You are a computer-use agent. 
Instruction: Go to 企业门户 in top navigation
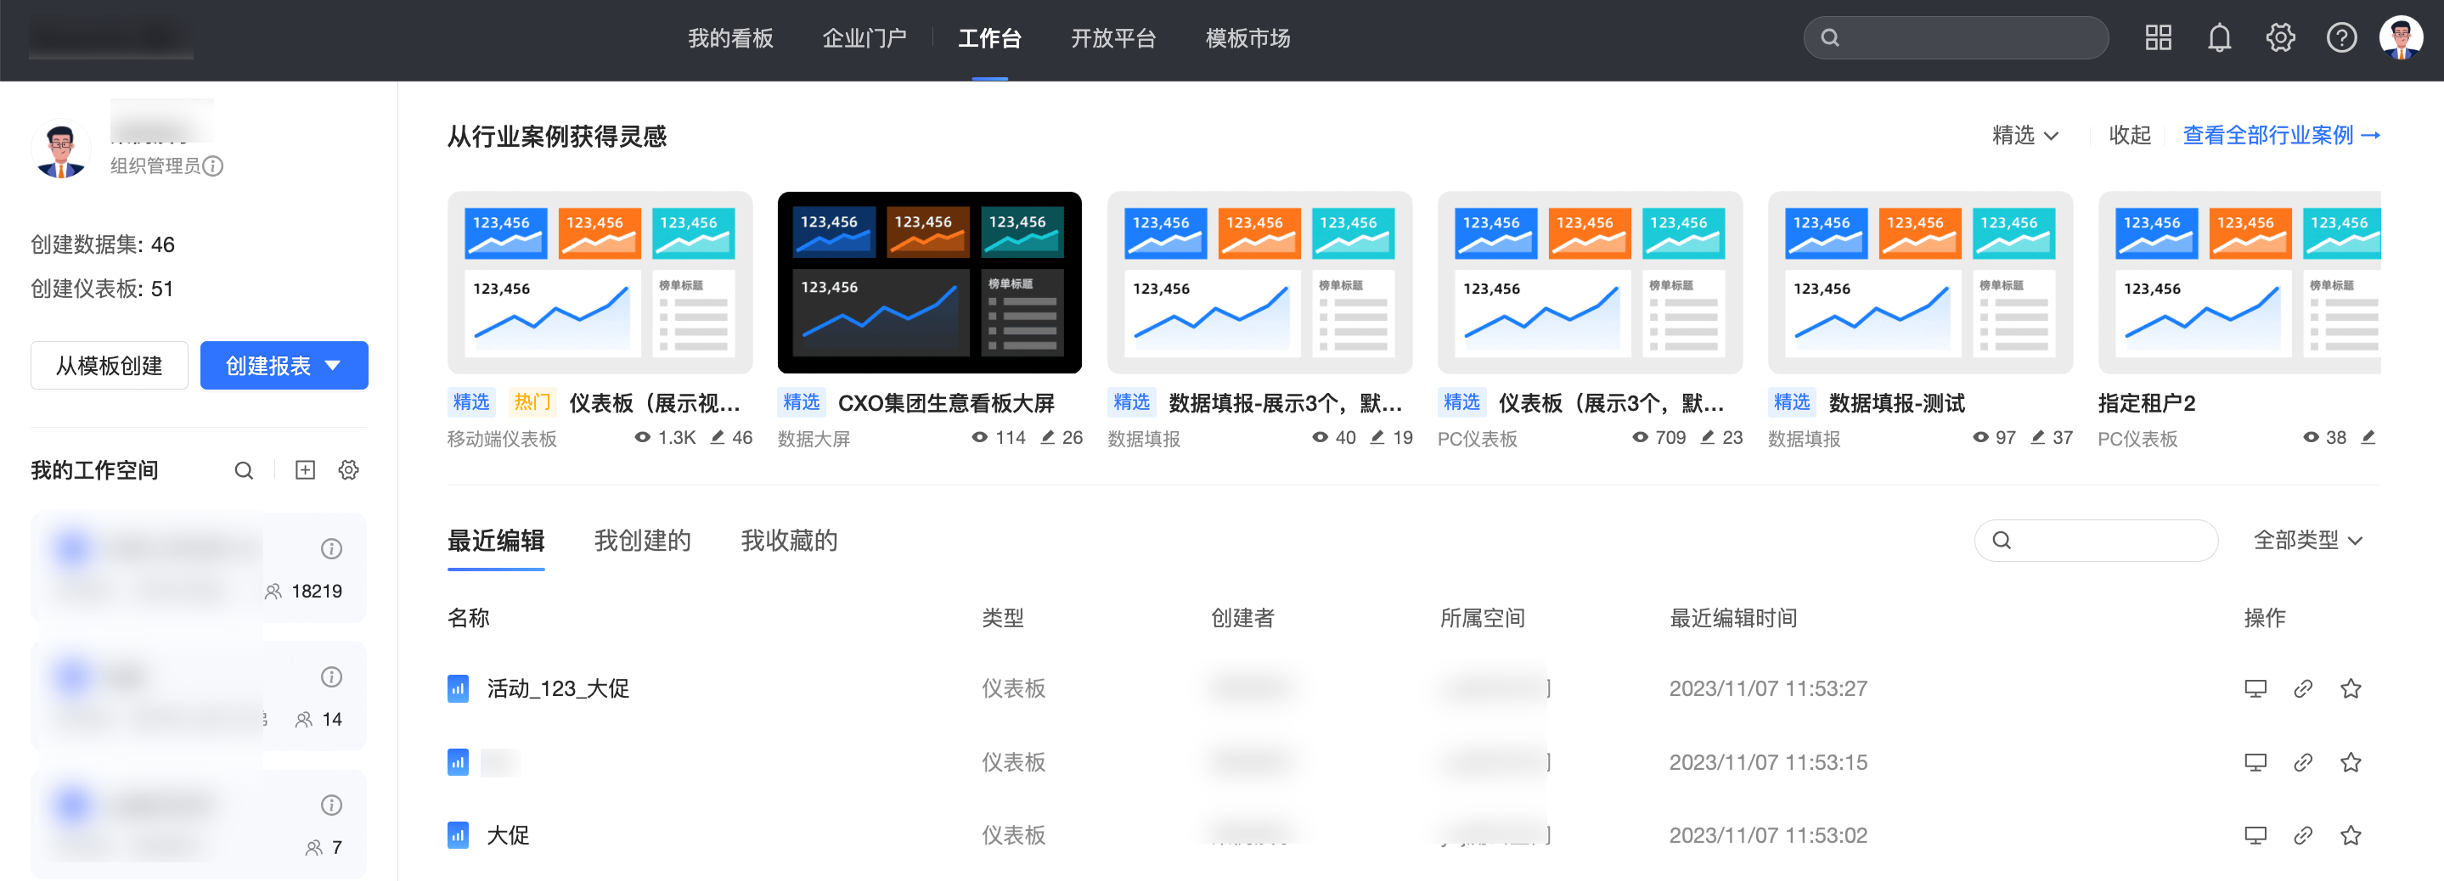[864, 38]
